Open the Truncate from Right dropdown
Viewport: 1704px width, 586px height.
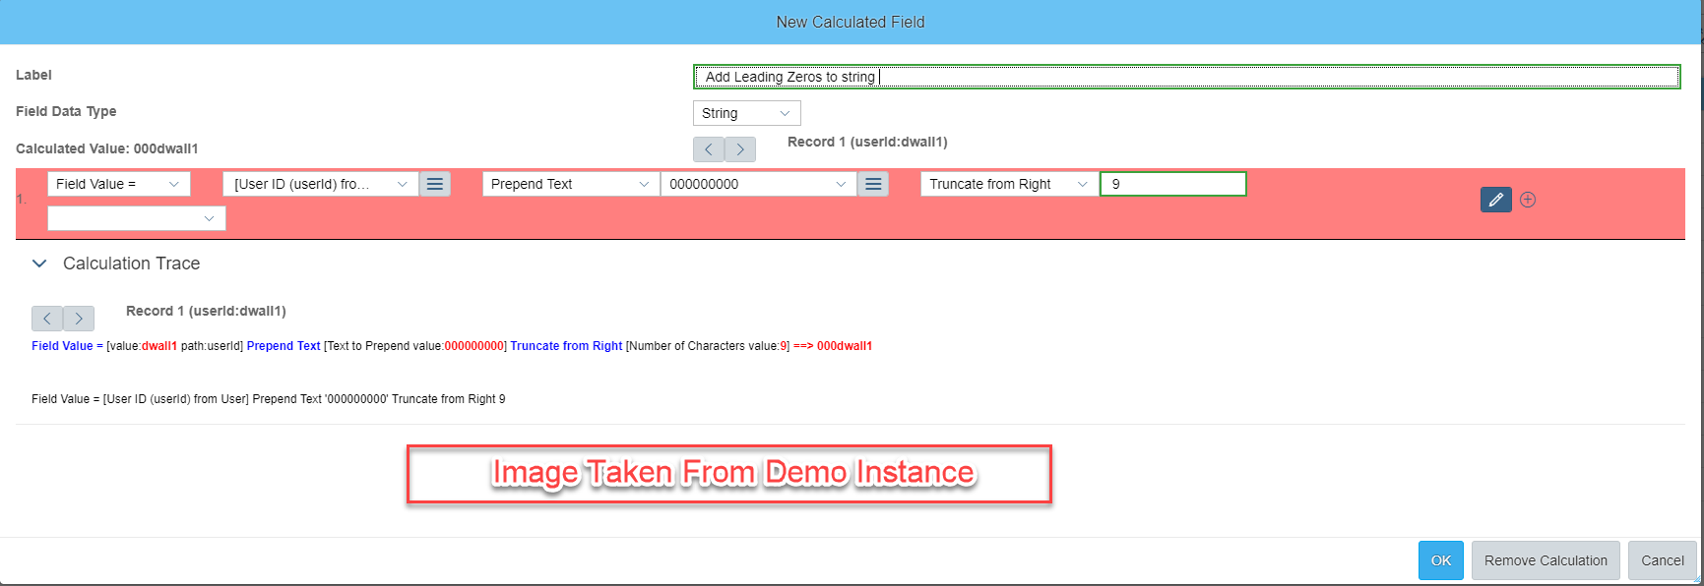(x=1010, y=184)
